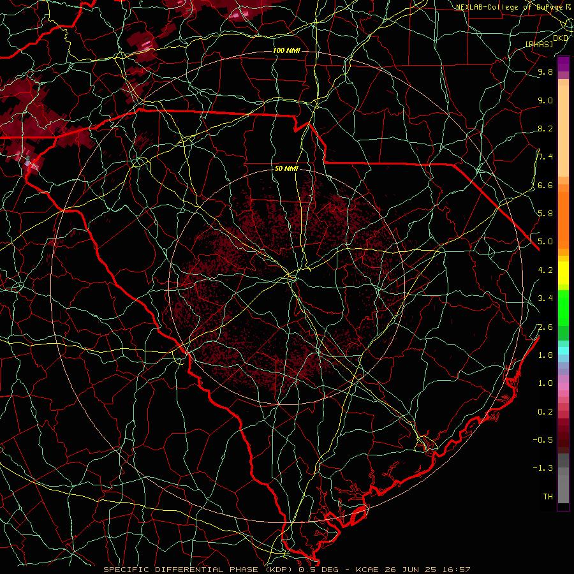Click the yellow segment of the color bar
Screen dimensions: 574x574
tap(563, 273)
